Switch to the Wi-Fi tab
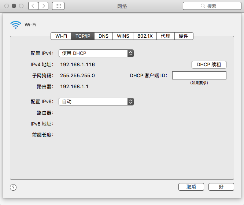The height and width of the screenshot is (205, 244). coord(61,36)
